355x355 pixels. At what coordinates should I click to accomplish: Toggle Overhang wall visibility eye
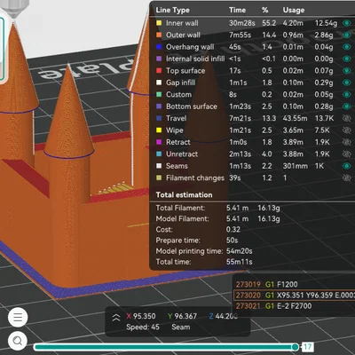point(346,47)
